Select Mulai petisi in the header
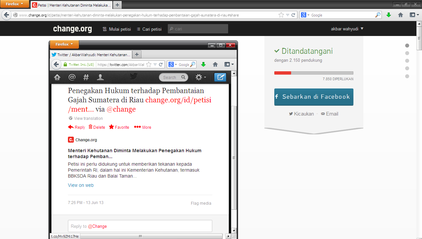Image resolution: width=422 pixels, height=239 pixels. [117, 29]
